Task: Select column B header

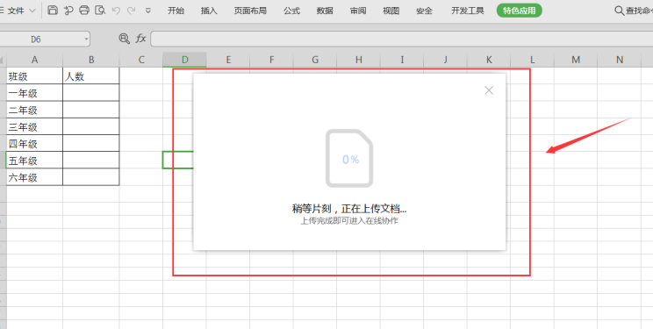Action: click(x=91, y=60)
